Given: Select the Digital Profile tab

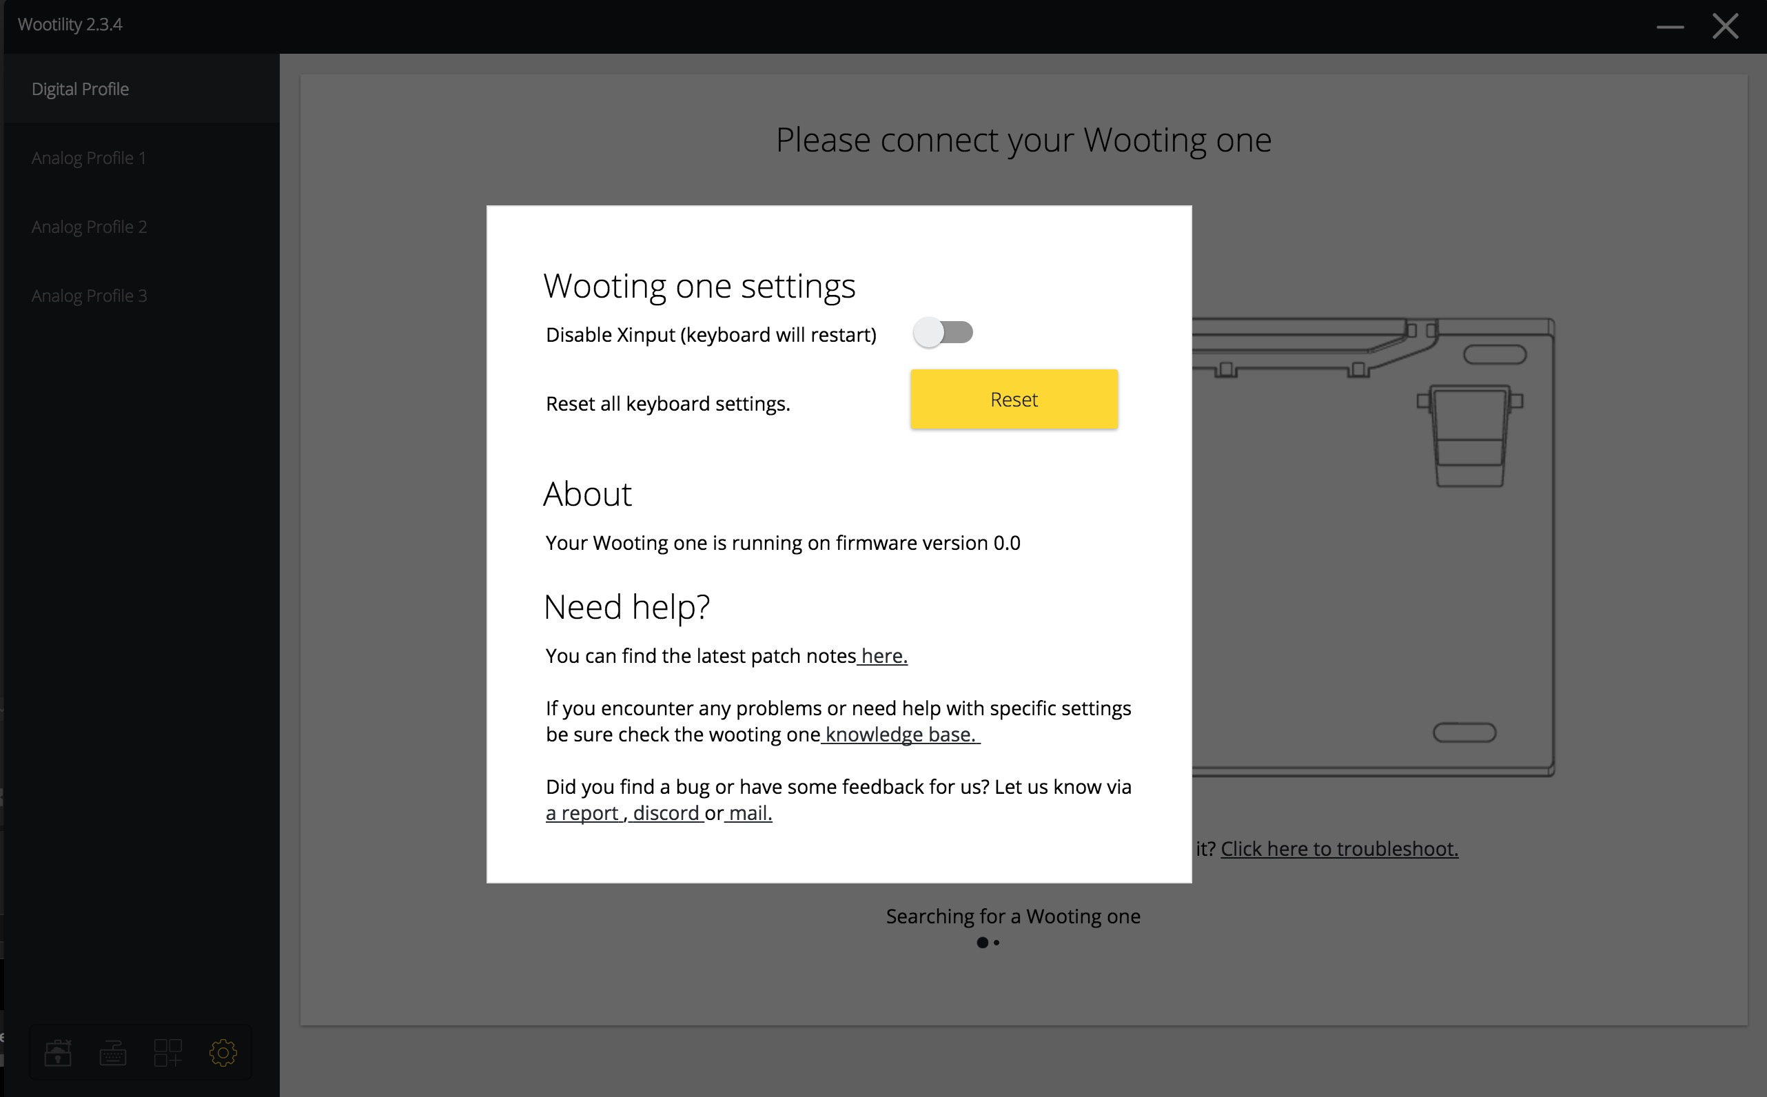Looking at the screenshot, I should tap(80, 88).
